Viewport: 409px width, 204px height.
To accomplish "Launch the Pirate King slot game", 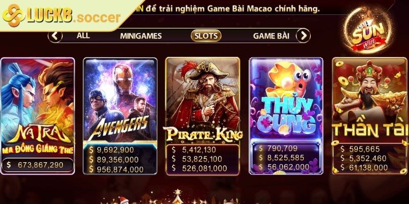I will (x=202, y=116).
